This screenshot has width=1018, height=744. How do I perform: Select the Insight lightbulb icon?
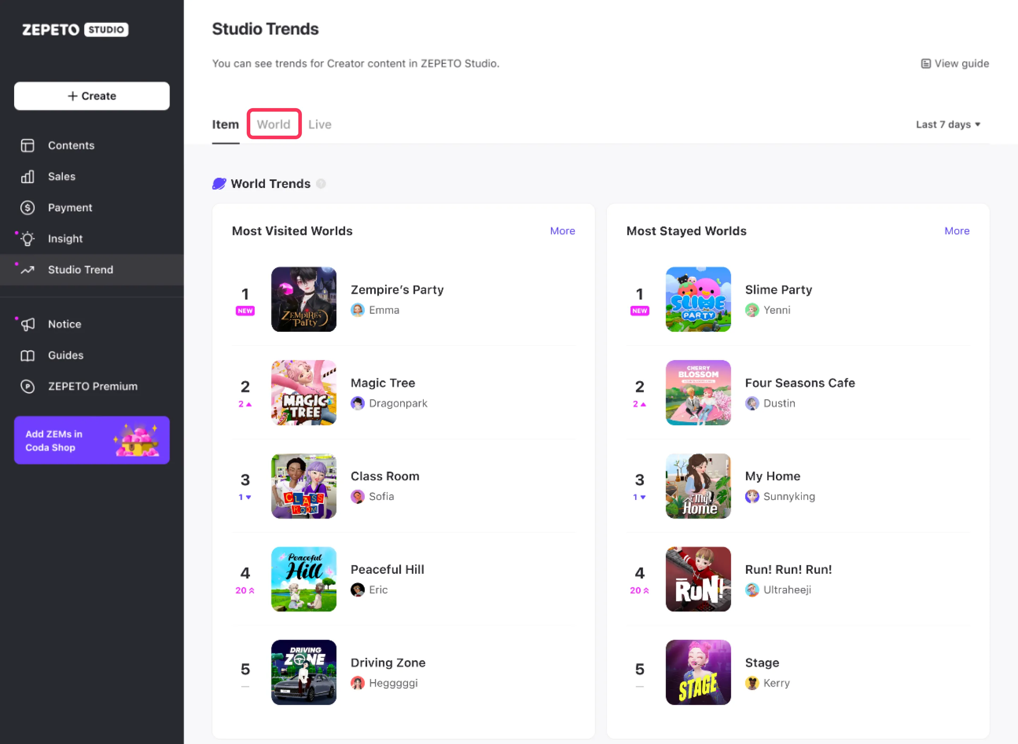pyautogui.click(x=28, y=239)
